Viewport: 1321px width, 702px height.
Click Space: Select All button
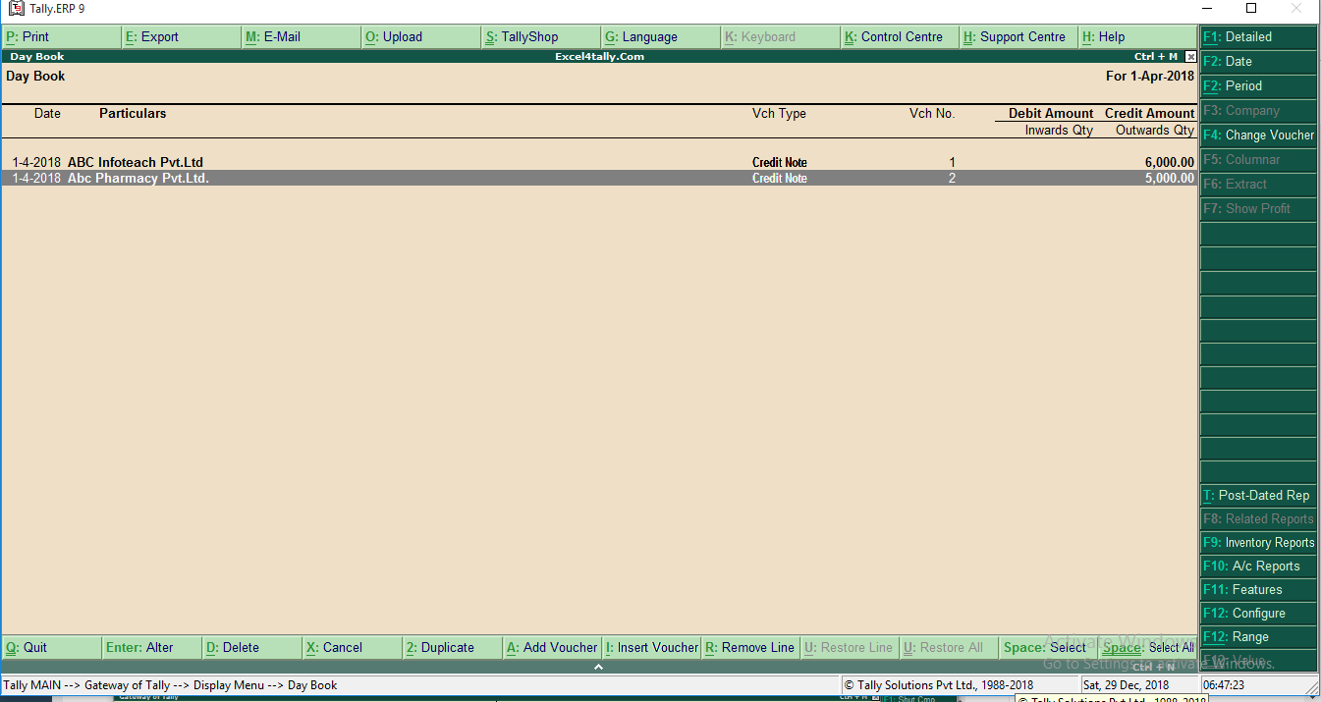[x=1148, y=648]
